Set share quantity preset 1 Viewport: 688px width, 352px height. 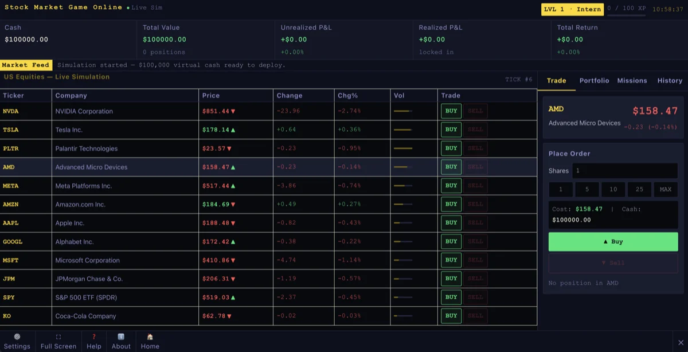click(x=561, y=189)
